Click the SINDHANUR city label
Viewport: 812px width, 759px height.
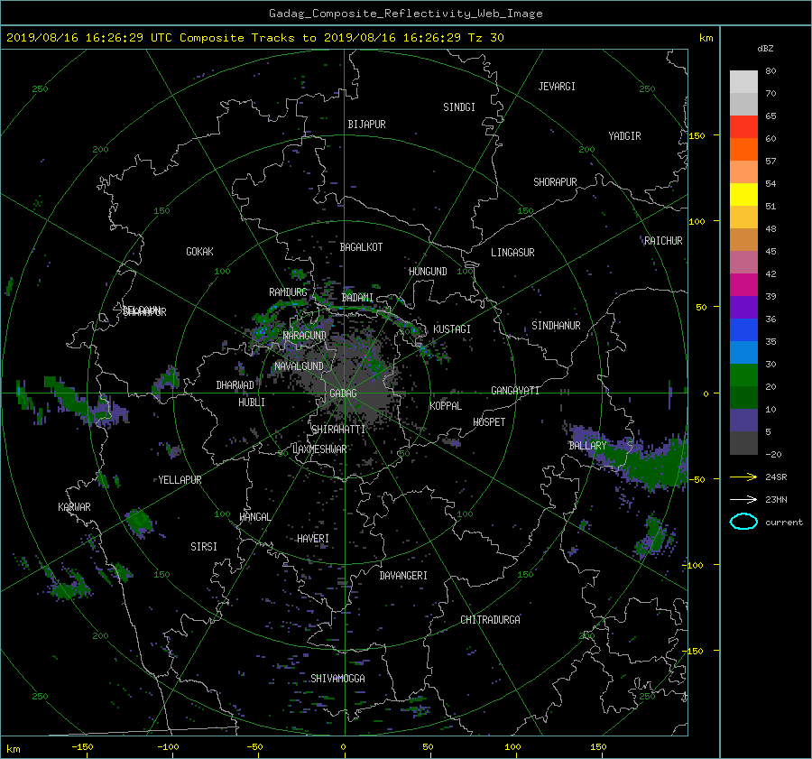tap(556, 326)
